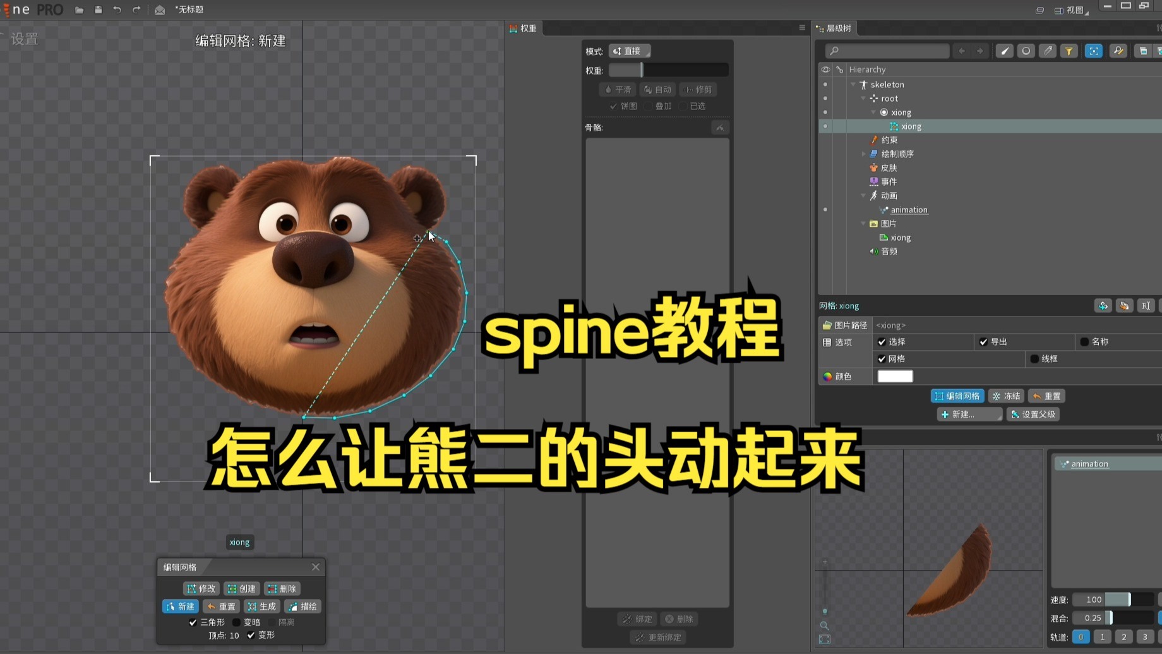The height and width of the screenshot is (654, 1162).
Task: Undo last action via top bar arrow
Action: point(117,9)
